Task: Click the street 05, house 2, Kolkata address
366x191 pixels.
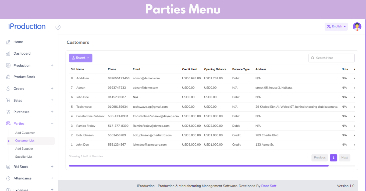Action: [274, 88]
